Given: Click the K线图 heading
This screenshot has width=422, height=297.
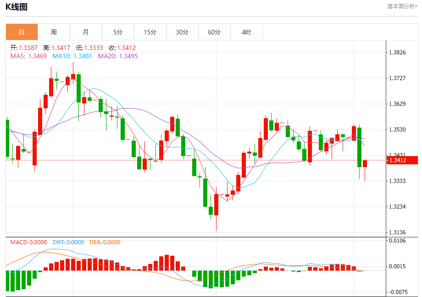Looking at the screenshot, I should [17, 7].
